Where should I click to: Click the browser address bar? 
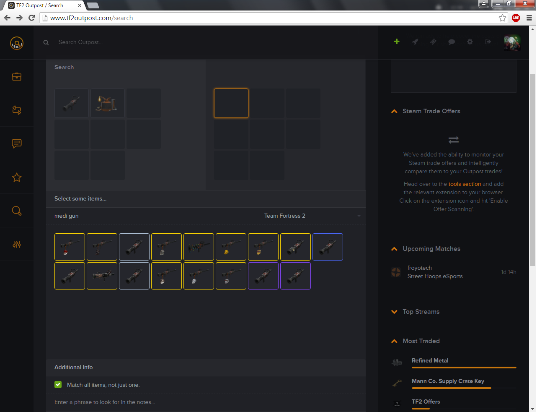pyautogui.click(x=268, y=18)
